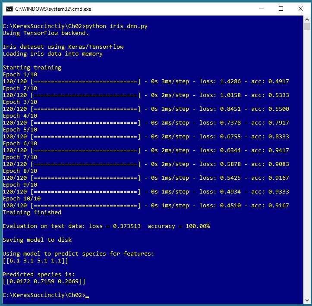Click the epoch 1 progress bar

point(85,81)
